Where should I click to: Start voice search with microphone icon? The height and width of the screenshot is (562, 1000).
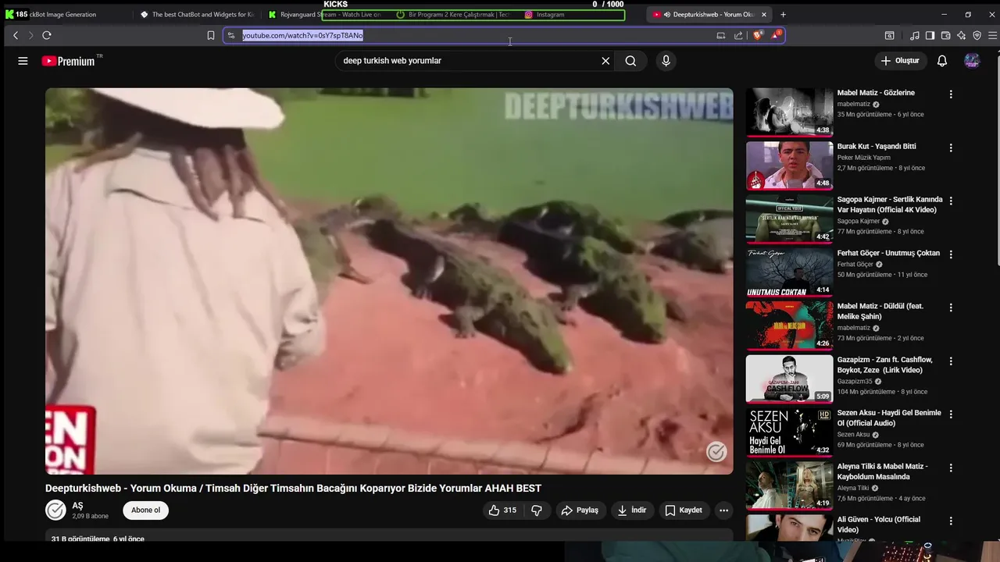(x=666, y=61)
